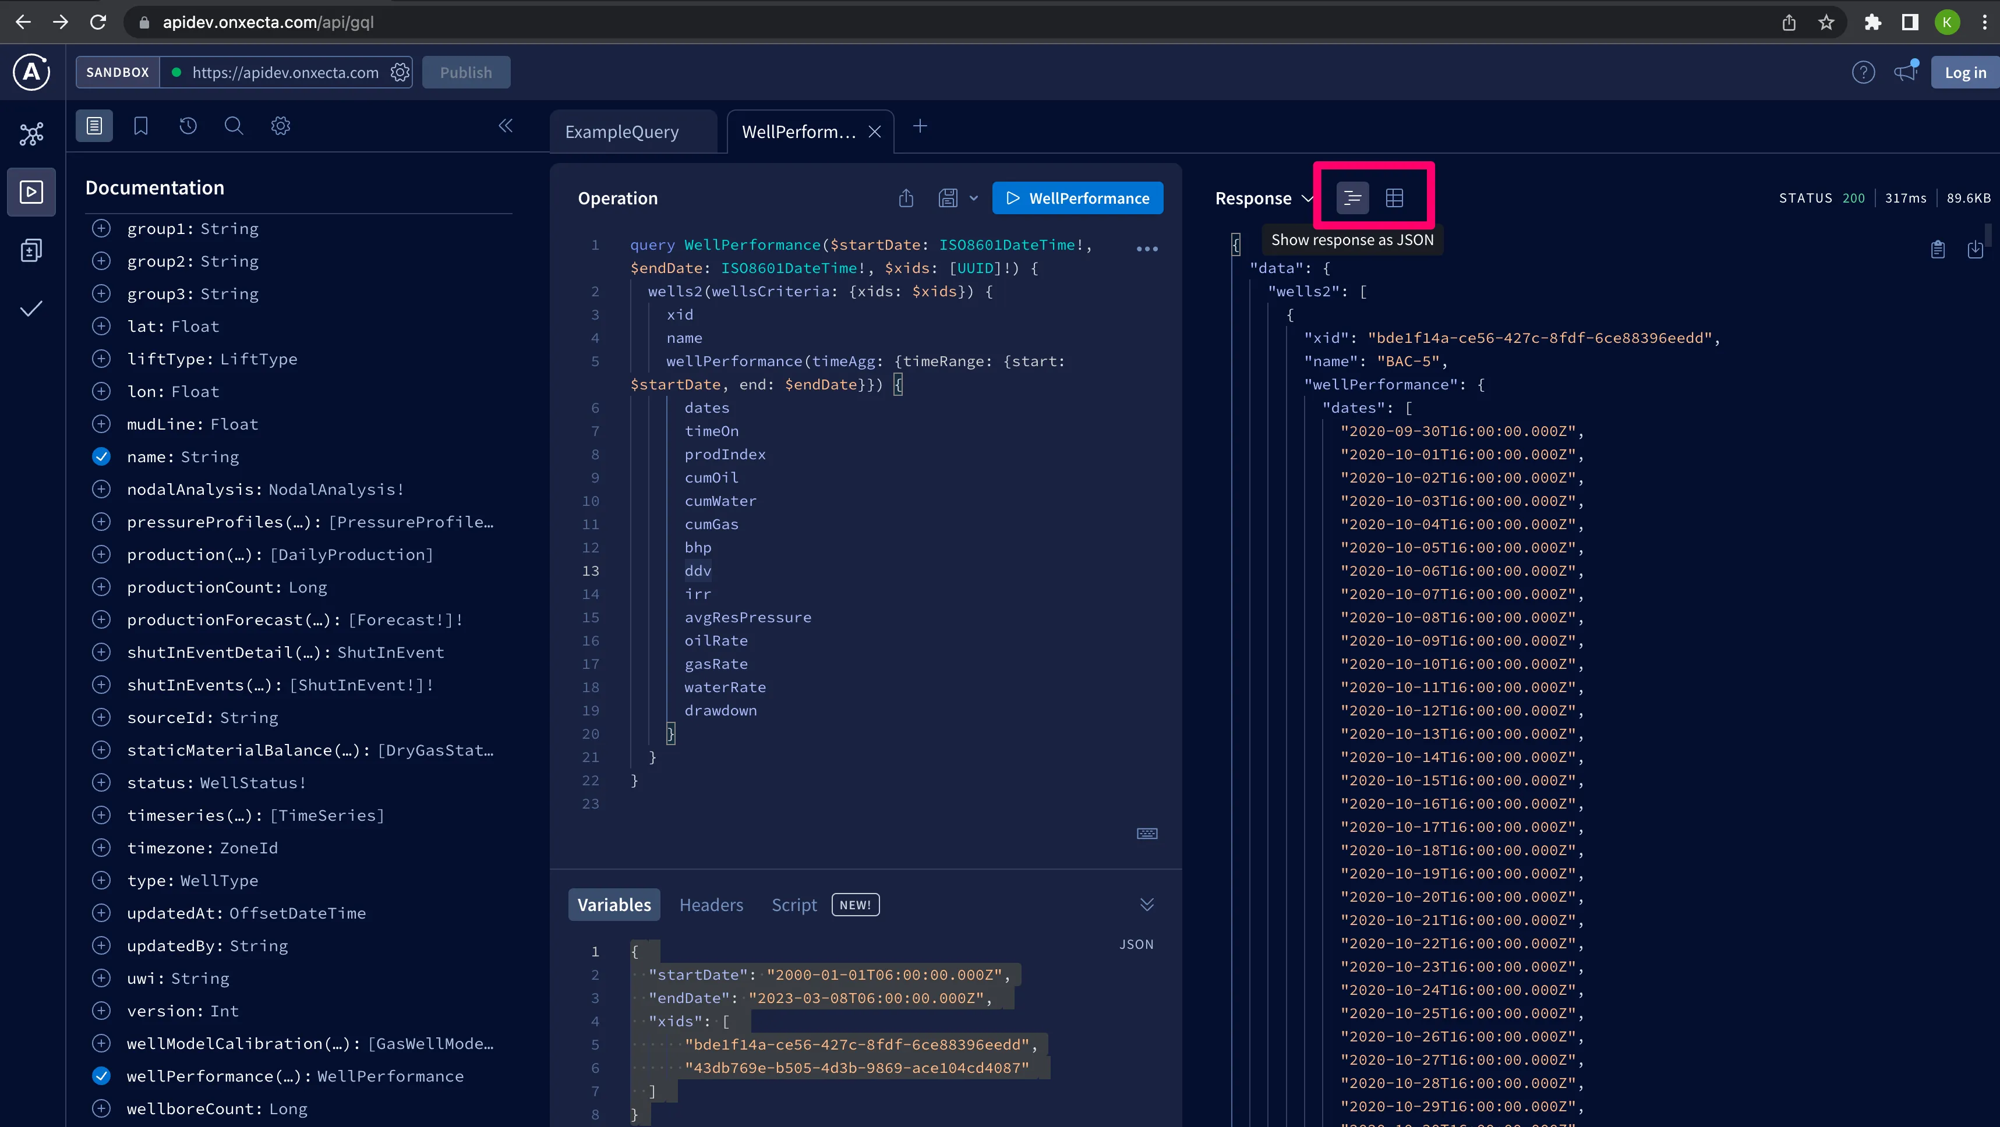Show response as JSON
Viewport: 2000px width, 1127px height.
click(x=1352, y=198)
